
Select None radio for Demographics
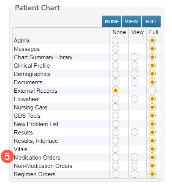(116, 74)
